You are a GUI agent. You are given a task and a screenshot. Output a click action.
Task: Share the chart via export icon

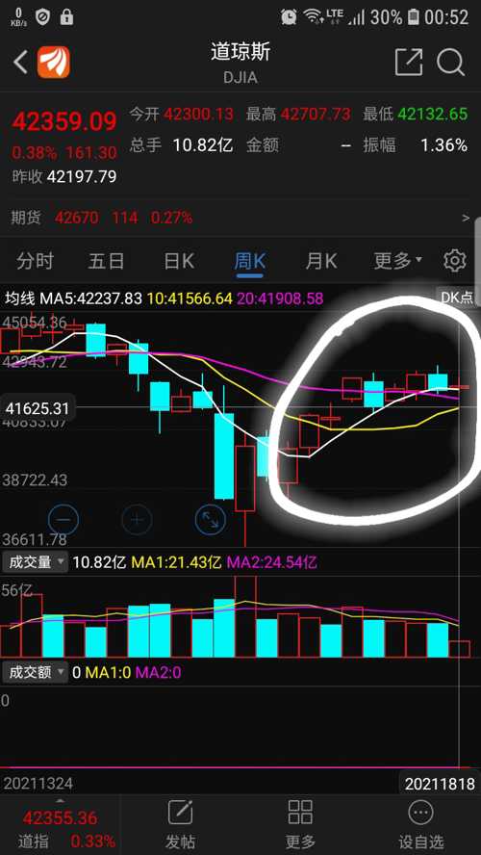(x=409, y=63)
